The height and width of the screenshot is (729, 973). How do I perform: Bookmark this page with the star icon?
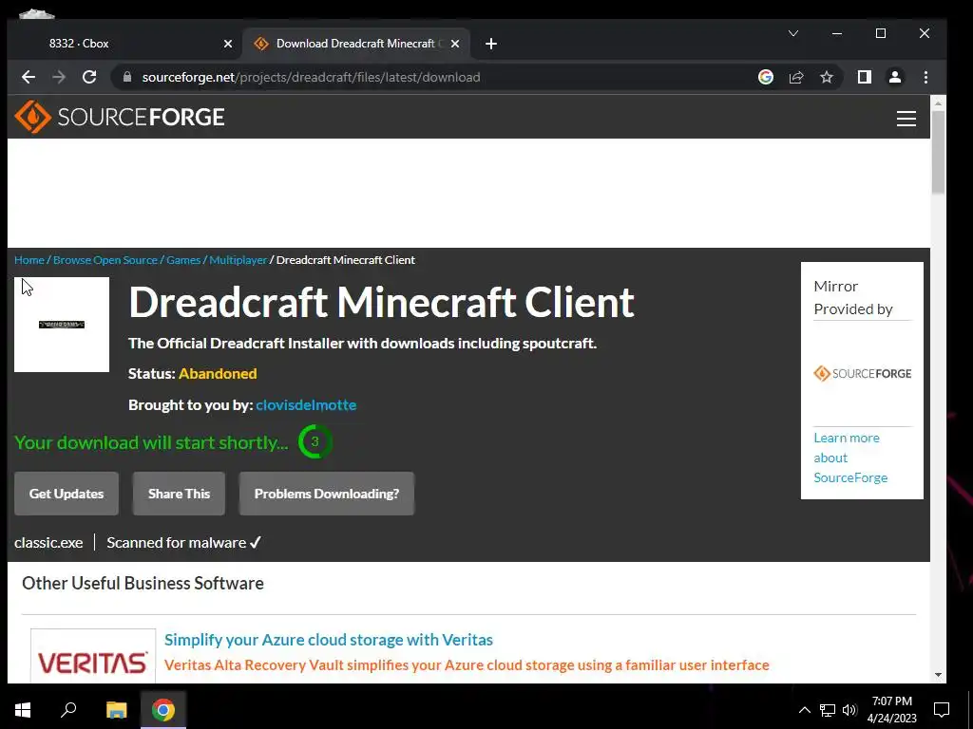click(827, 77)
